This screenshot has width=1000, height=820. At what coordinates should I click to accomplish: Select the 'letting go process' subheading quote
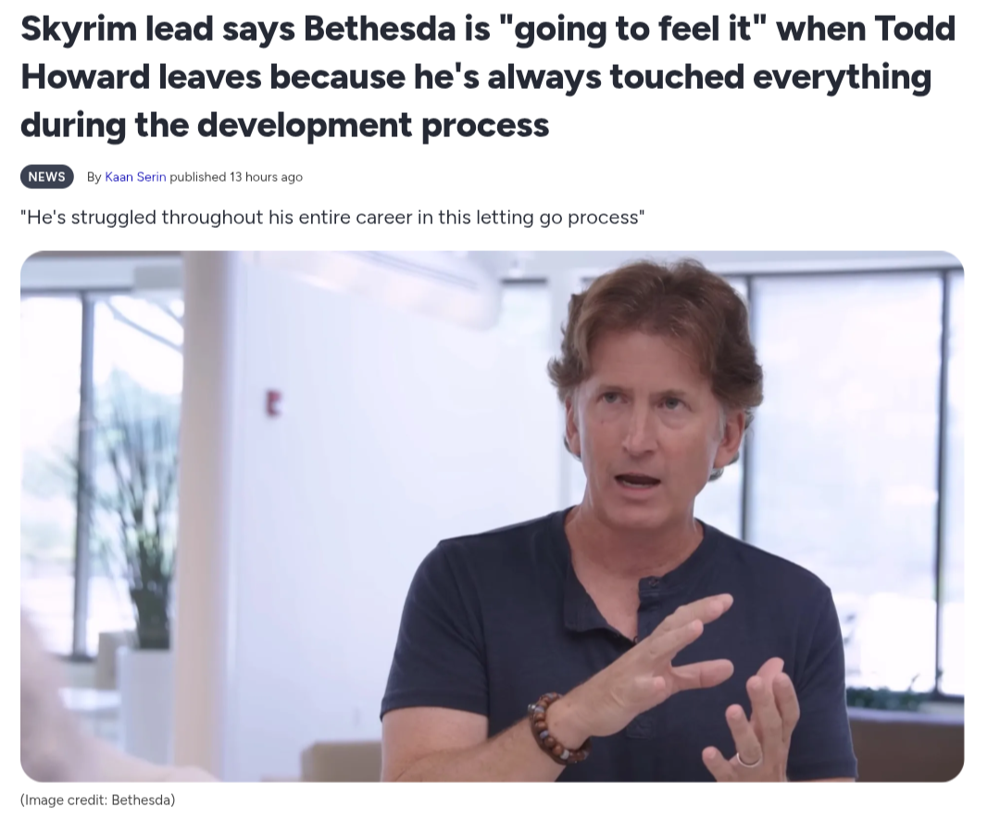coord(332,218)
